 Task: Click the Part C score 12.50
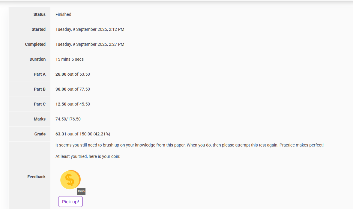coord(61,104)
